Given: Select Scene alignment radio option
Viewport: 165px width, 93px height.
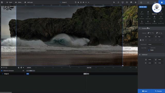Looking at the screenshot, I should pos(149,50).
